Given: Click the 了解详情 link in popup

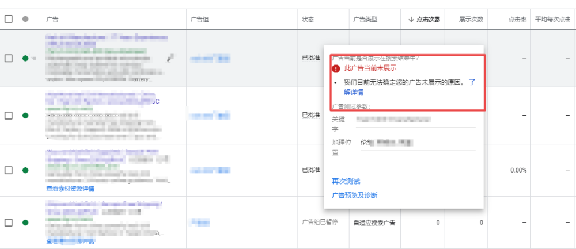Looking at the screenshot, I should coord(353,92).
